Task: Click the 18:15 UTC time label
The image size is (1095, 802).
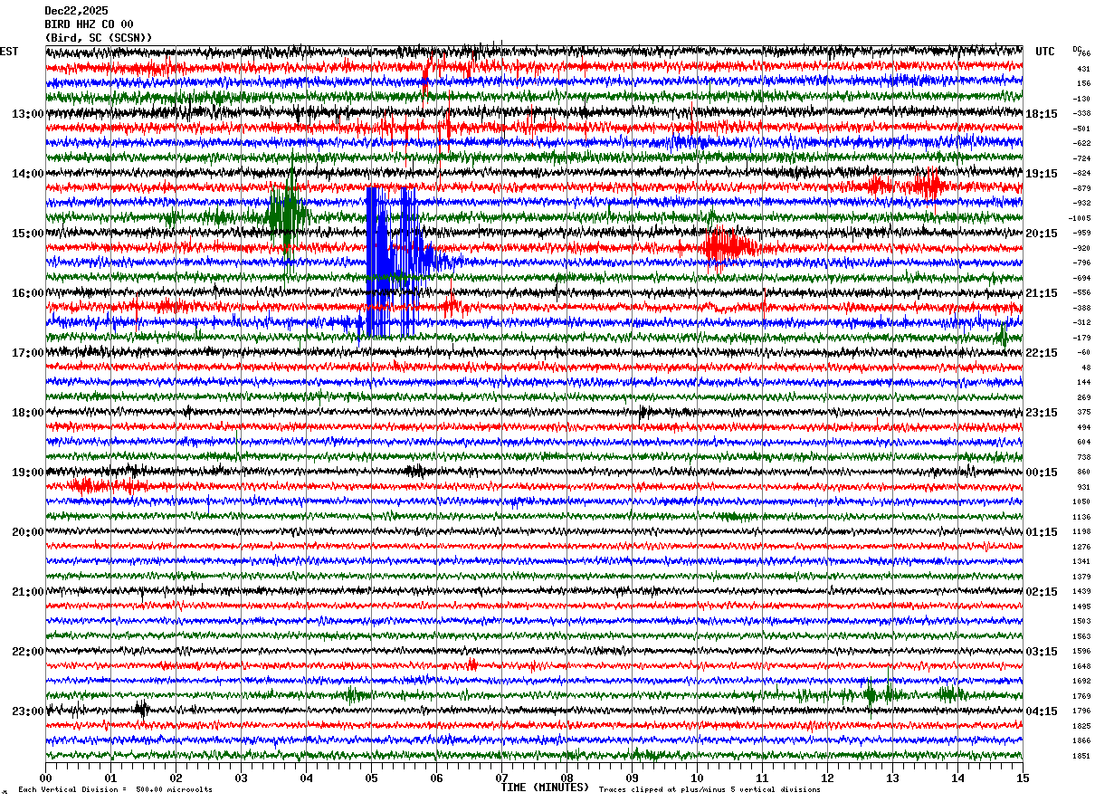Action: pyautogui.click(x=1042, y=114)
